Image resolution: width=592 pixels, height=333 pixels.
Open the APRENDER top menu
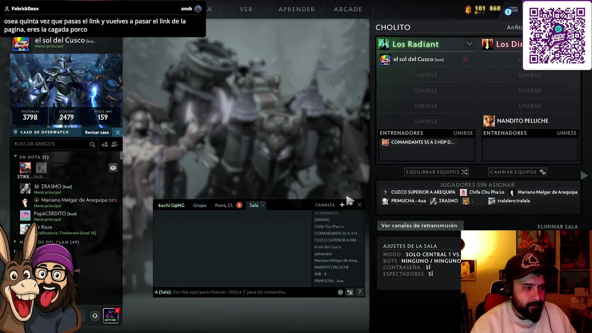pos(296,9)
